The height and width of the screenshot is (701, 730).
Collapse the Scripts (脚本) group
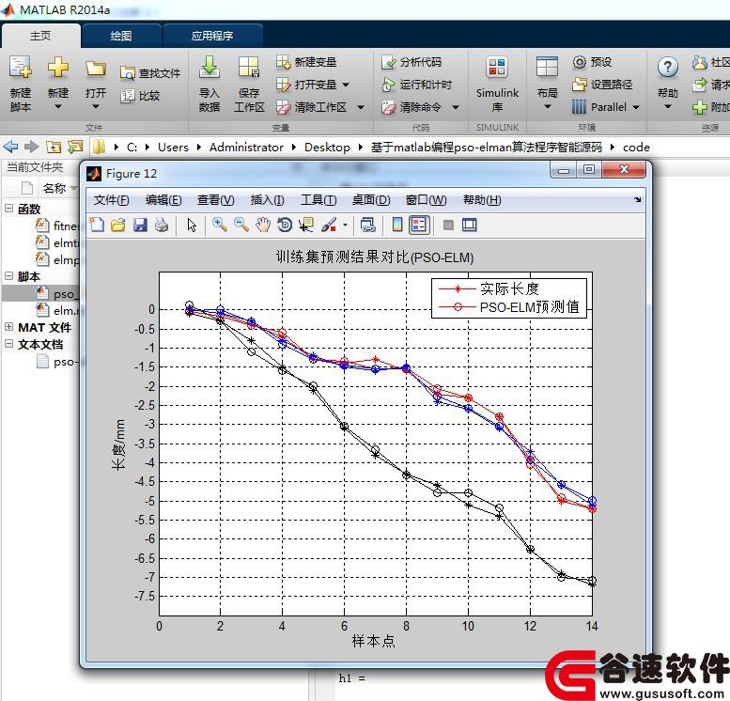pos(8,275)
